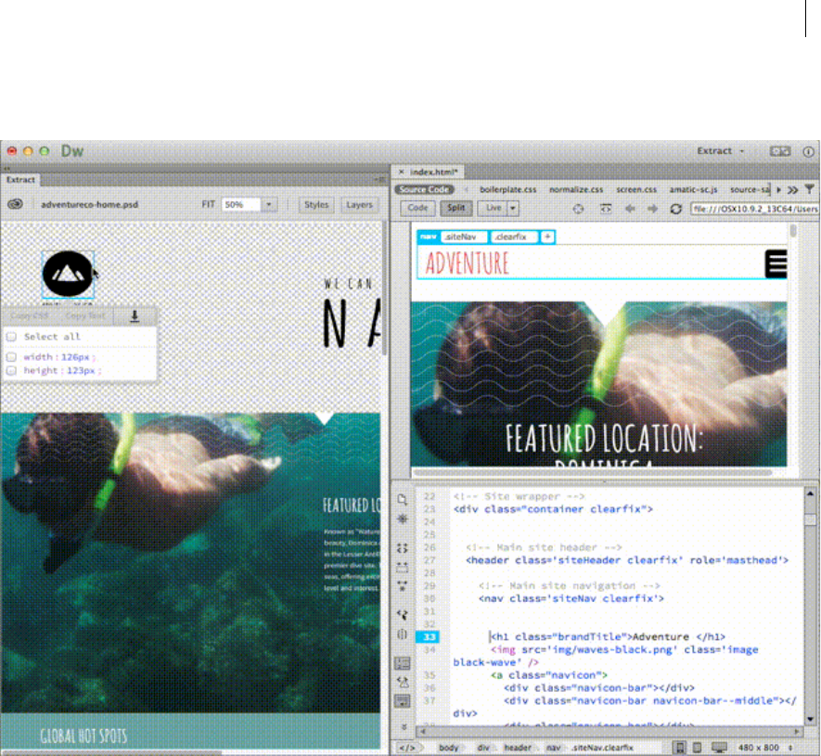Click the .clearfix selector tag
The image size is (821, 756).
(514, 237)
